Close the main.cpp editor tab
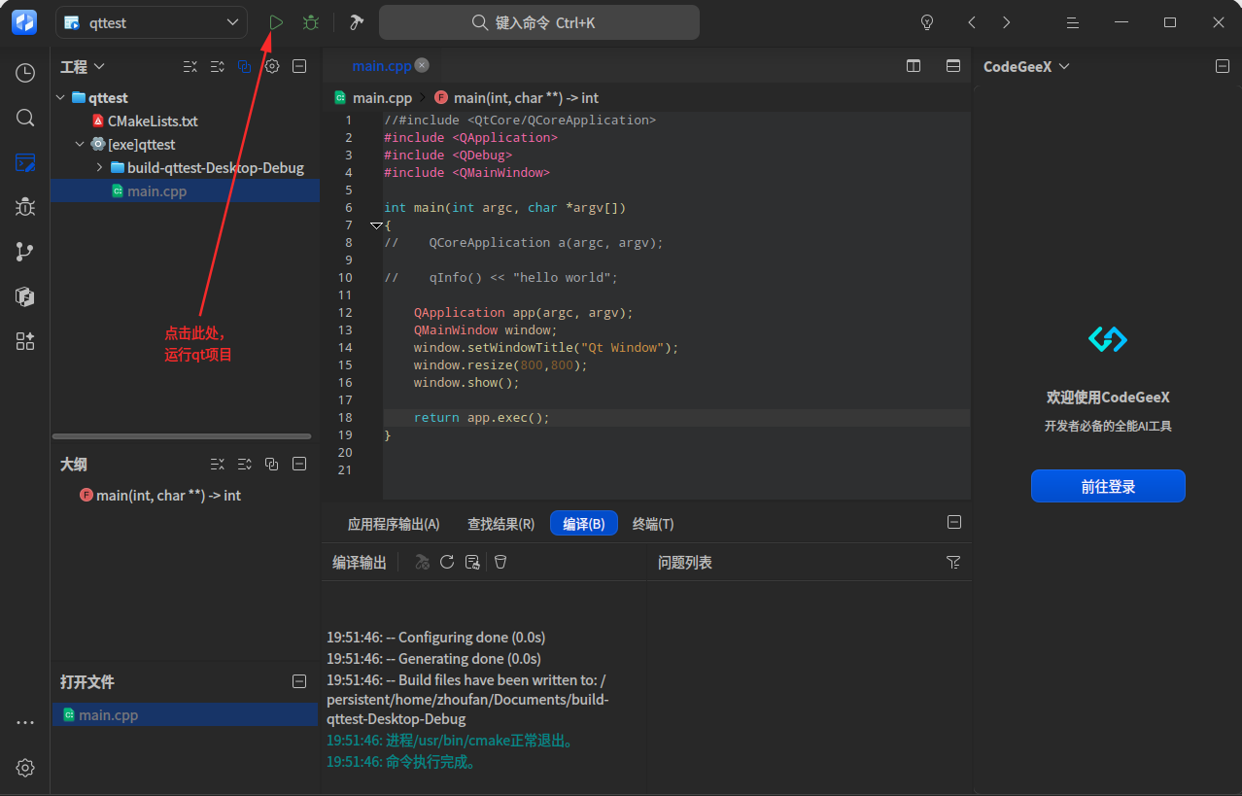Viewport: 1242px width, 796px height. (421, 65)
